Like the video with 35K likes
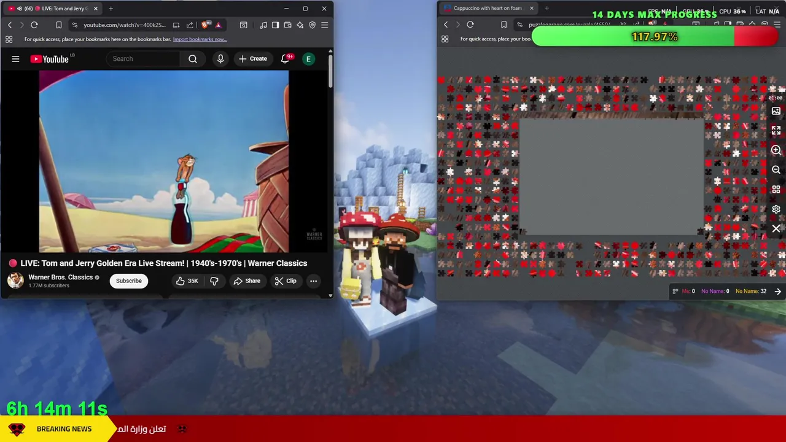 pos(187,281)
